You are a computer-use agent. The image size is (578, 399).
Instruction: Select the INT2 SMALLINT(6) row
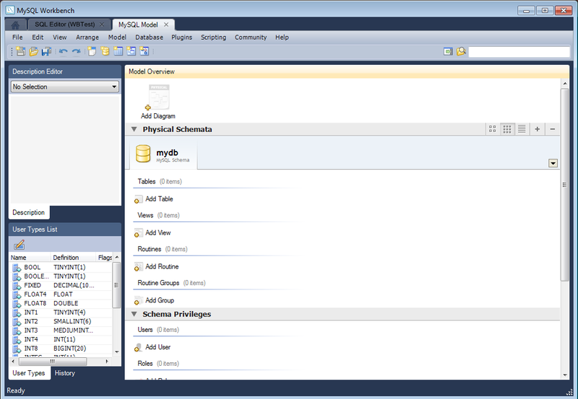pyautogui.click(x=61, y=322)
